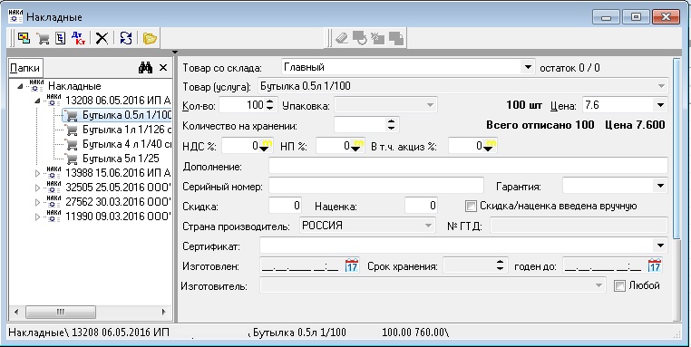Click the form's vertical scrollbar

677,148
